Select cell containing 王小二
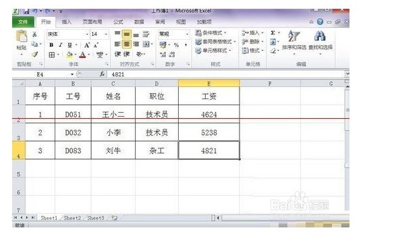 point(113,114)
